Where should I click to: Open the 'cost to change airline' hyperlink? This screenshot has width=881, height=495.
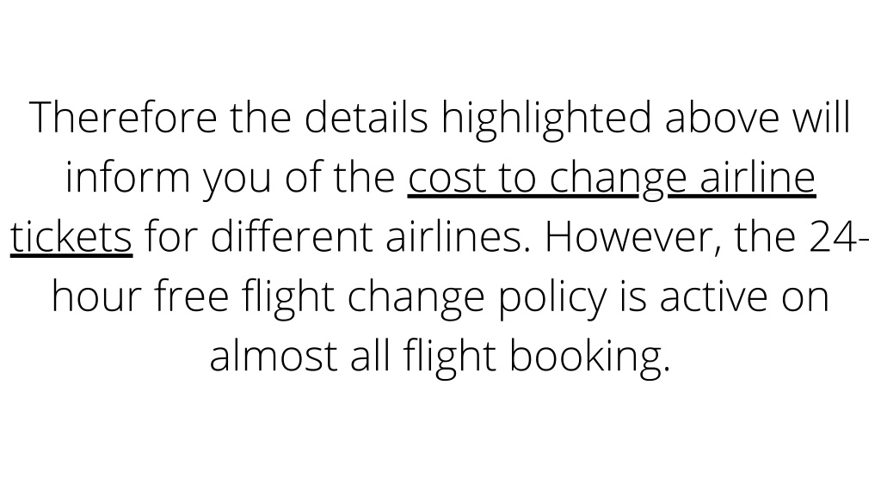612,178
